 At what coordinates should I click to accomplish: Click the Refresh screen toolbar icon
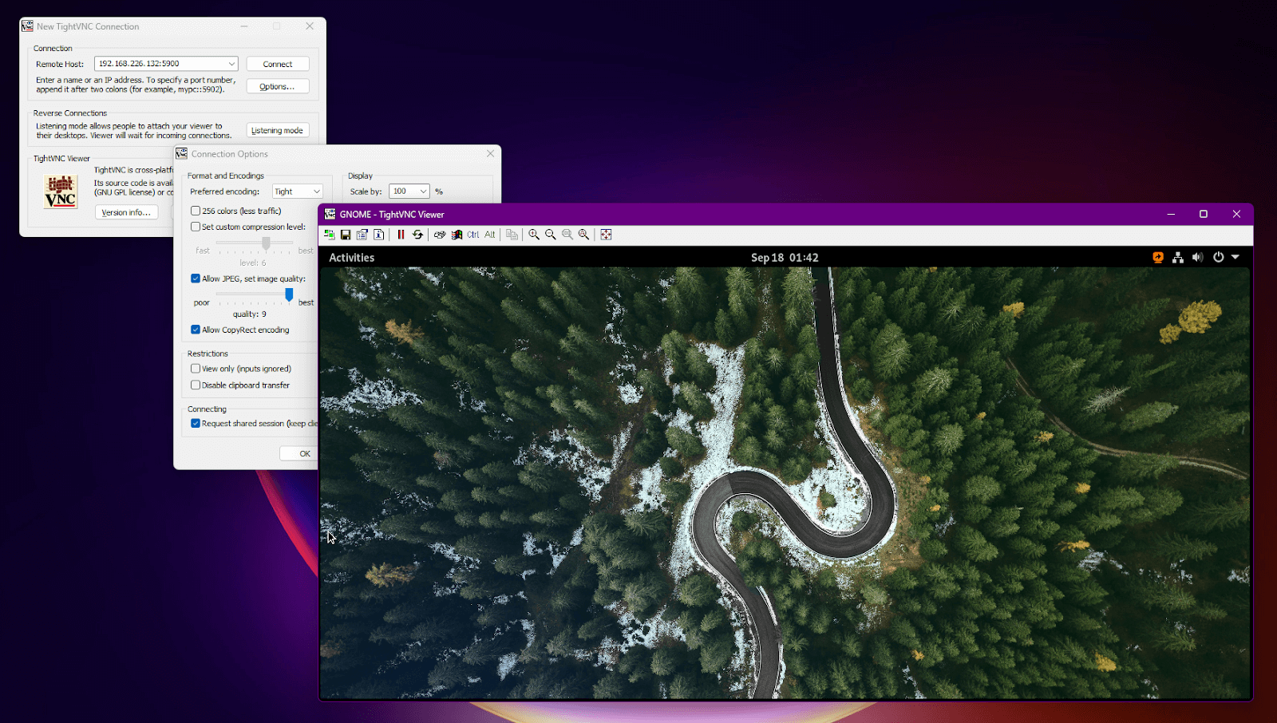417,235
